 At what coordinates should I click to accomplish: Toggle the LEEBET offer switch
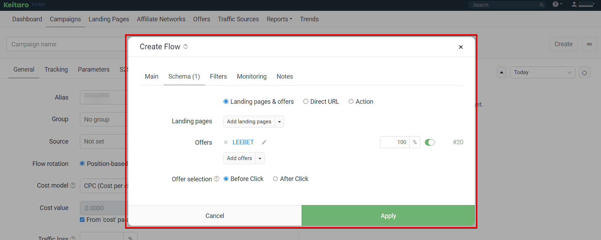click(430, 142)
